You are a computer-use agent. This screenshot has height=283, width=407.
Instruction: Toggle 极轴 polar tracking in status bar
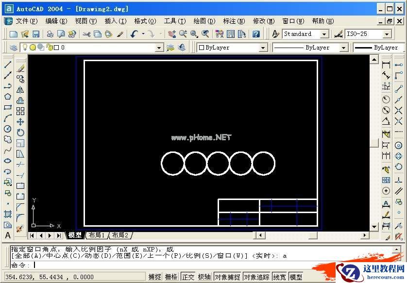(204, 277)
